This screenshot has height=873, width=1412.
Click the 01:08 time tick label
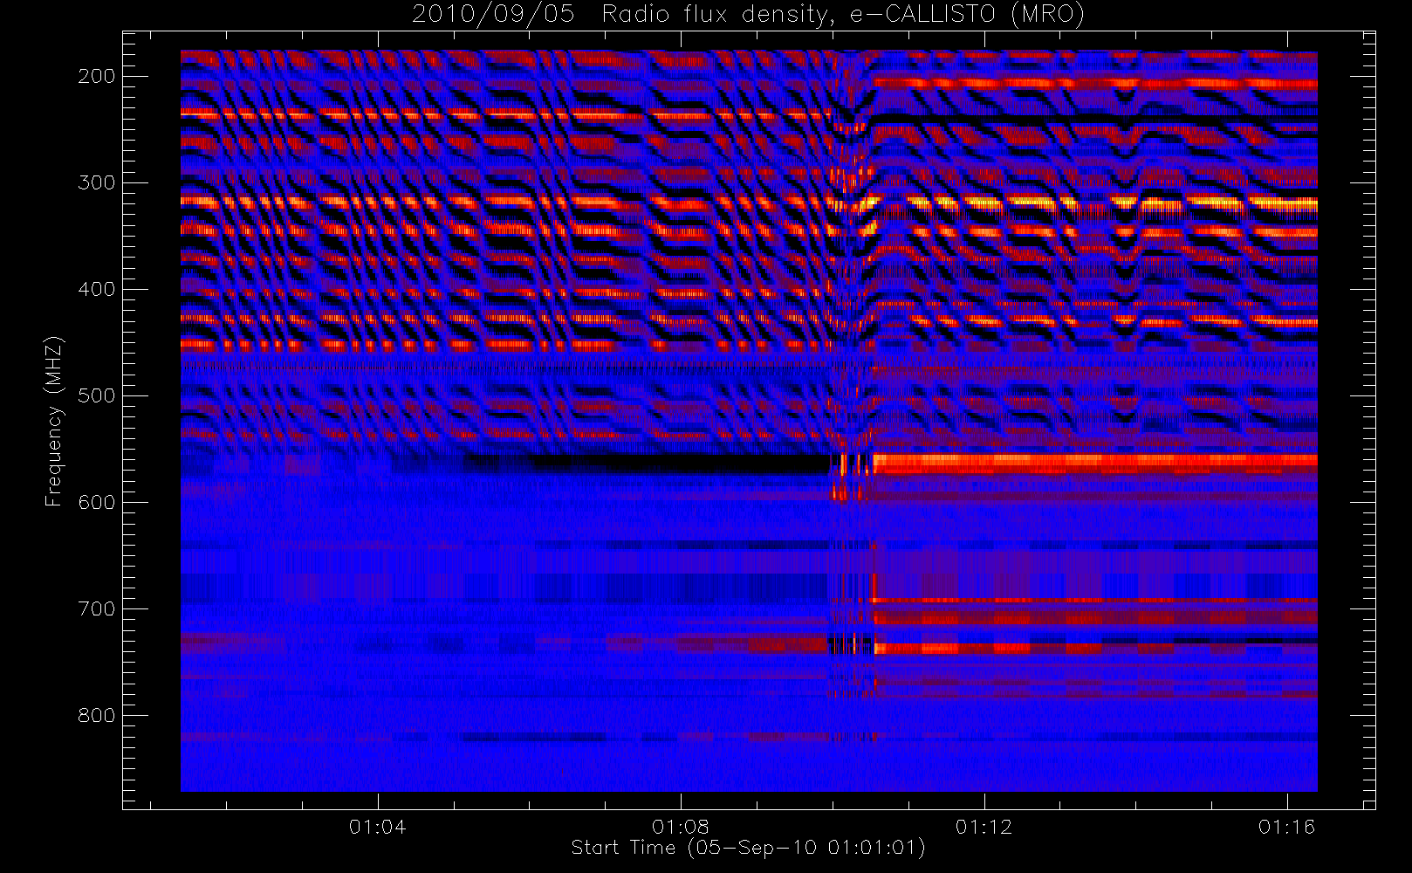click(681, 827)
